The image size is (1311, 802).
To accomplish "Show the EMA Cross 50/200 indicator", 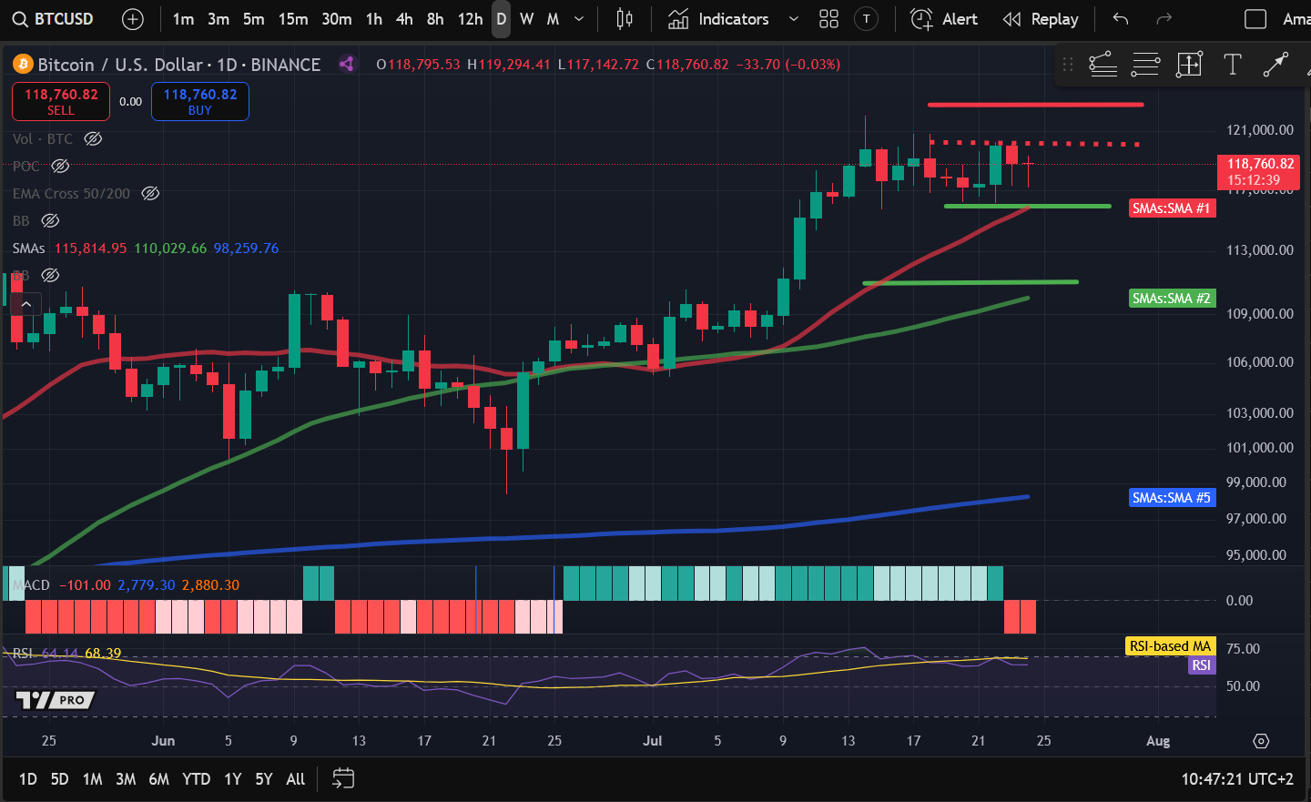I will [150, 194].
